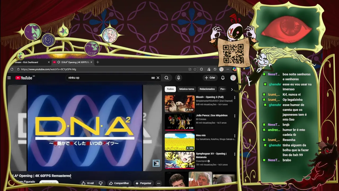Viewport: 339px width, 191px height.
Task: Click Blood+ - Opening 3 (Full) title
Action: (x=209, y=97)
